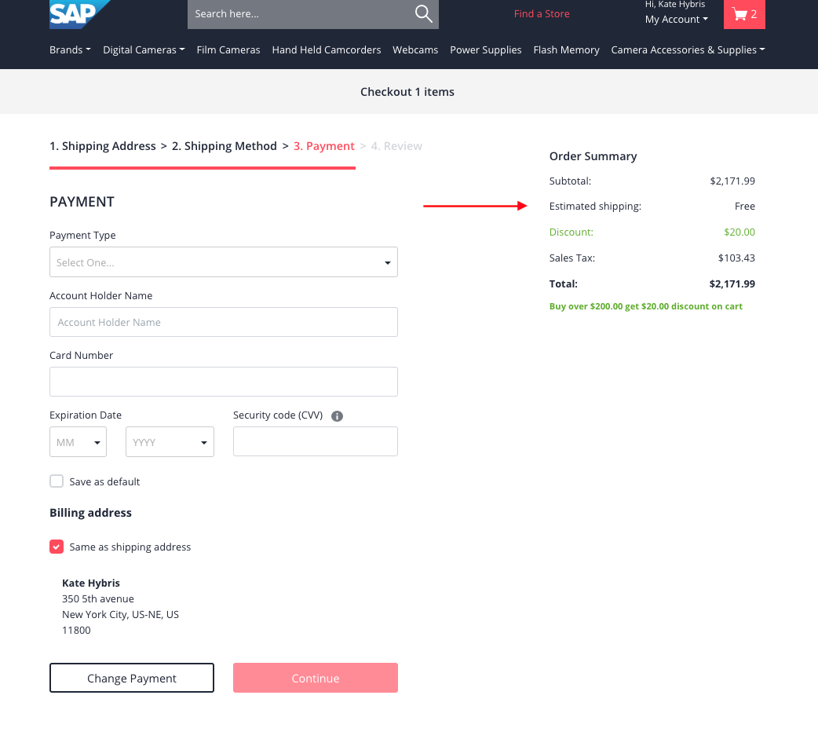Click the Card Number field
This screenshot has width=818, height=739.
coord(223,382)
